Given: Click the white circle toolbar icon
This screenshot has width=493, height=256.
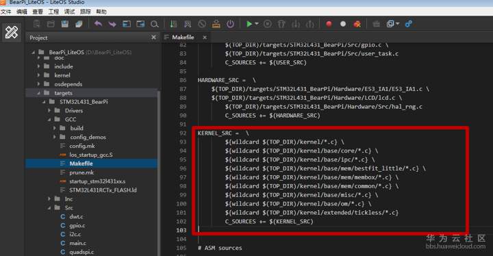Looking at the screenshot, I should pyautogui.click(x=343, y=24).
